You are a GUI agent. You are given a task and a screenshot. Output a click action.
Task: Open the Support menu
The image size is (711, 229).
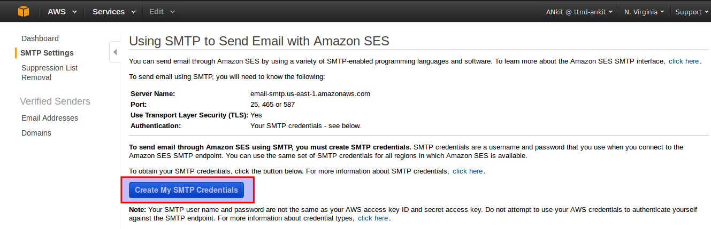[x=692, y=12]
